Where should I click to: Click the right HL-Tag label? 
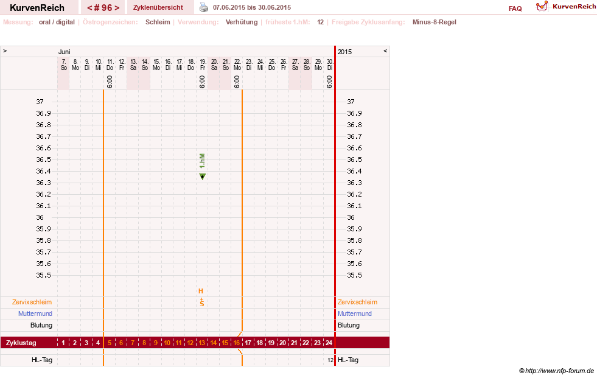point(348,360)
